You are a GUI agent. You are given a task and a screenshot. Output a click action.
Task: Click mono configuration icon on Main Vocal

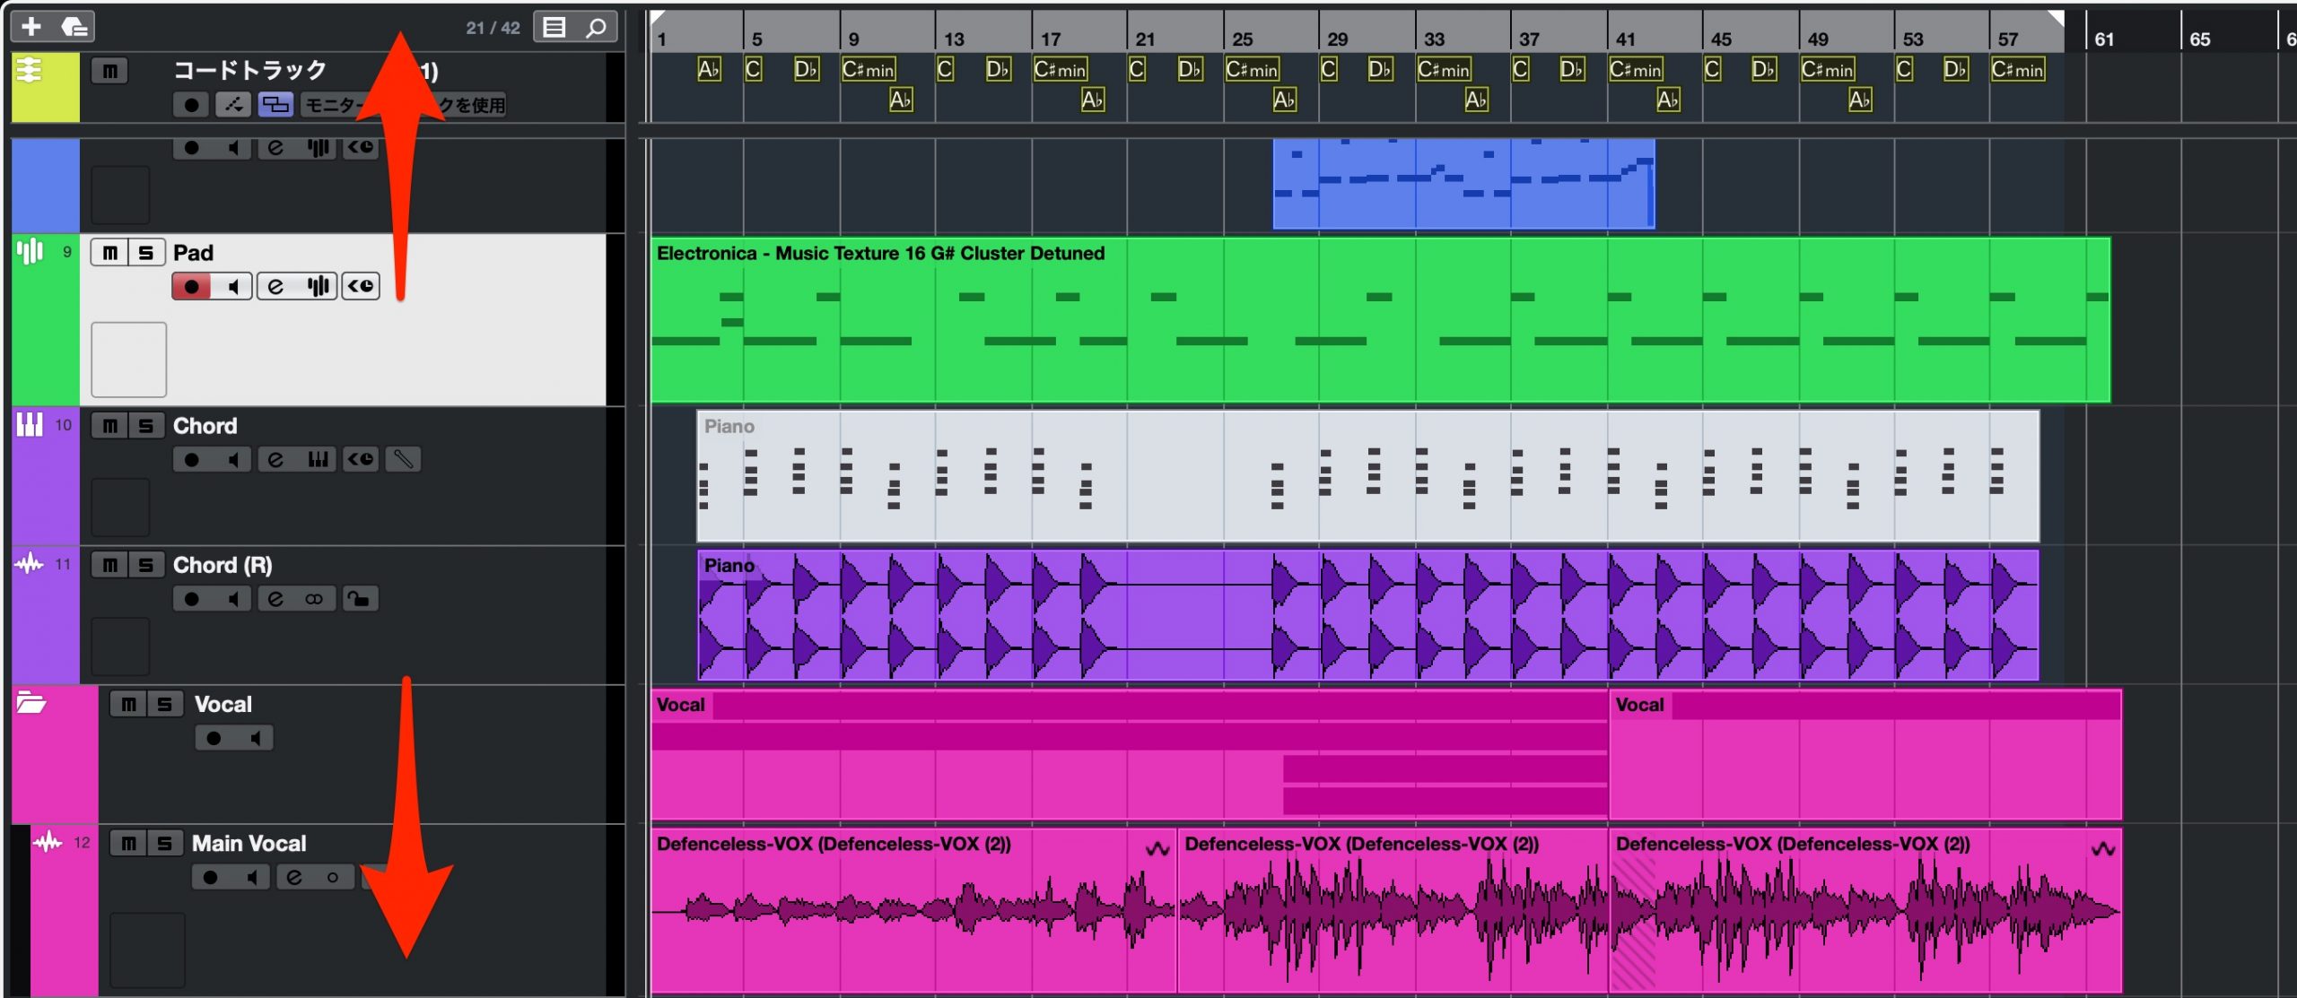pyautogui.click(x=333, y=878)
